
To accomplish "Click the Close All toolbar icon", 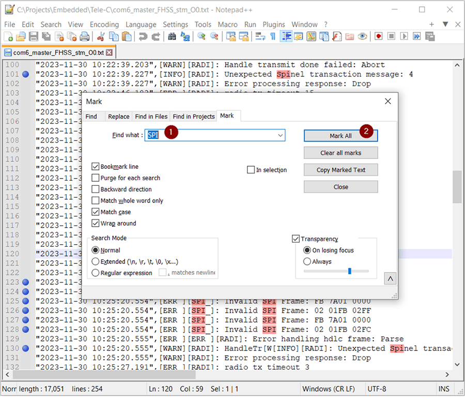I will coord(72,37).
